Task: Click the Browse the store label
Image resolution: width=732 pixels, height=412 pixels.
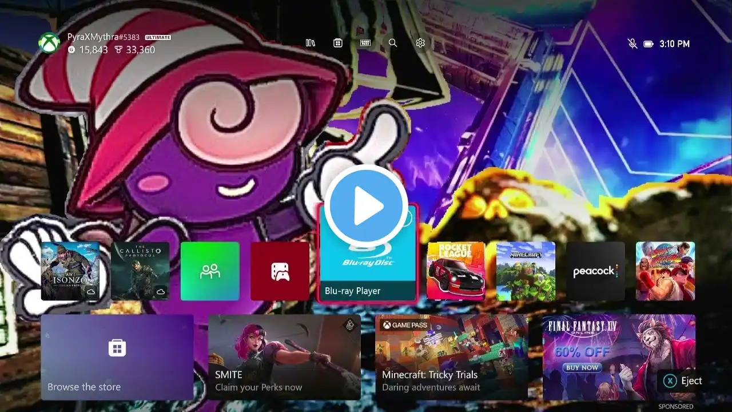Action: [x=84, y=387]
